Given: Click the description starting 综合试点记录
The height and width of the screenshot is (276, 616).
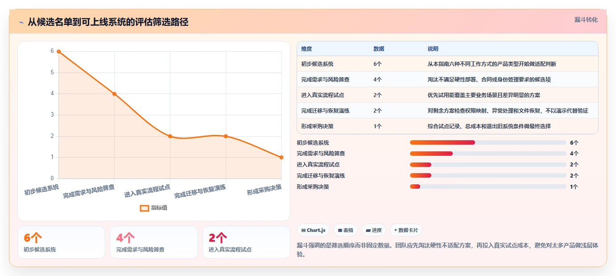Looking at the screenshot, I should (x=489, y=126).
